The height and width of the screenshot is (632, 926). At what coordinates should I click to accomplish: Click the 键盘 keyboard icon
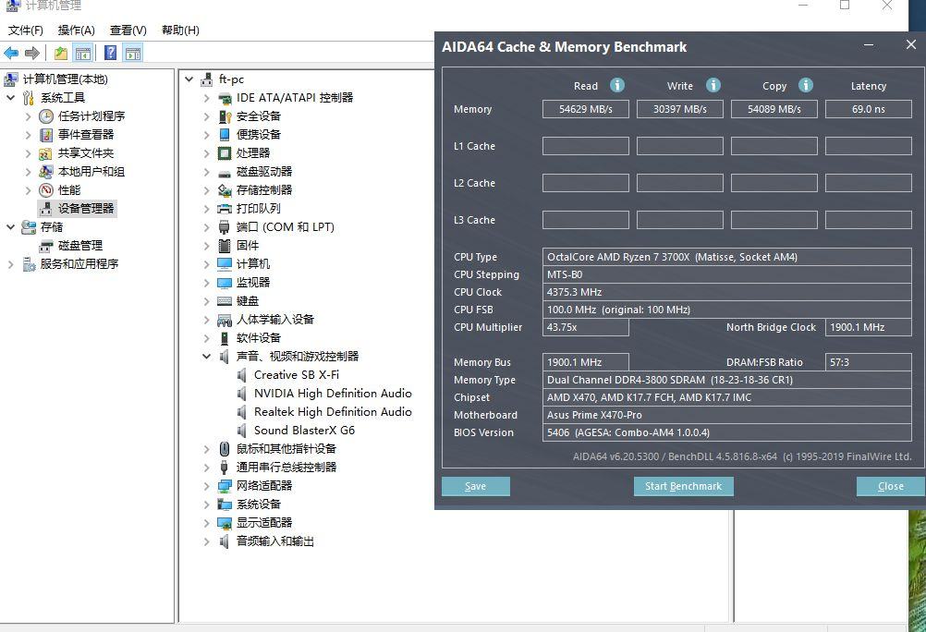[x=225, y=301]
